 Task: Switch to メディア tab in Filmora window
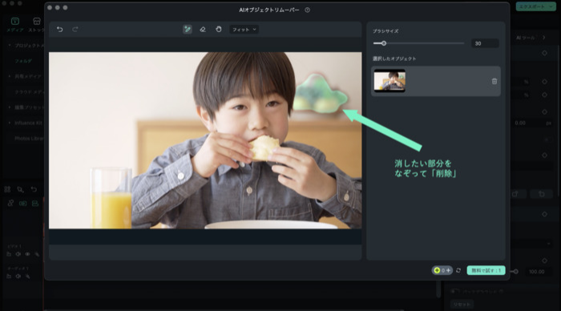tap(15, 25)
